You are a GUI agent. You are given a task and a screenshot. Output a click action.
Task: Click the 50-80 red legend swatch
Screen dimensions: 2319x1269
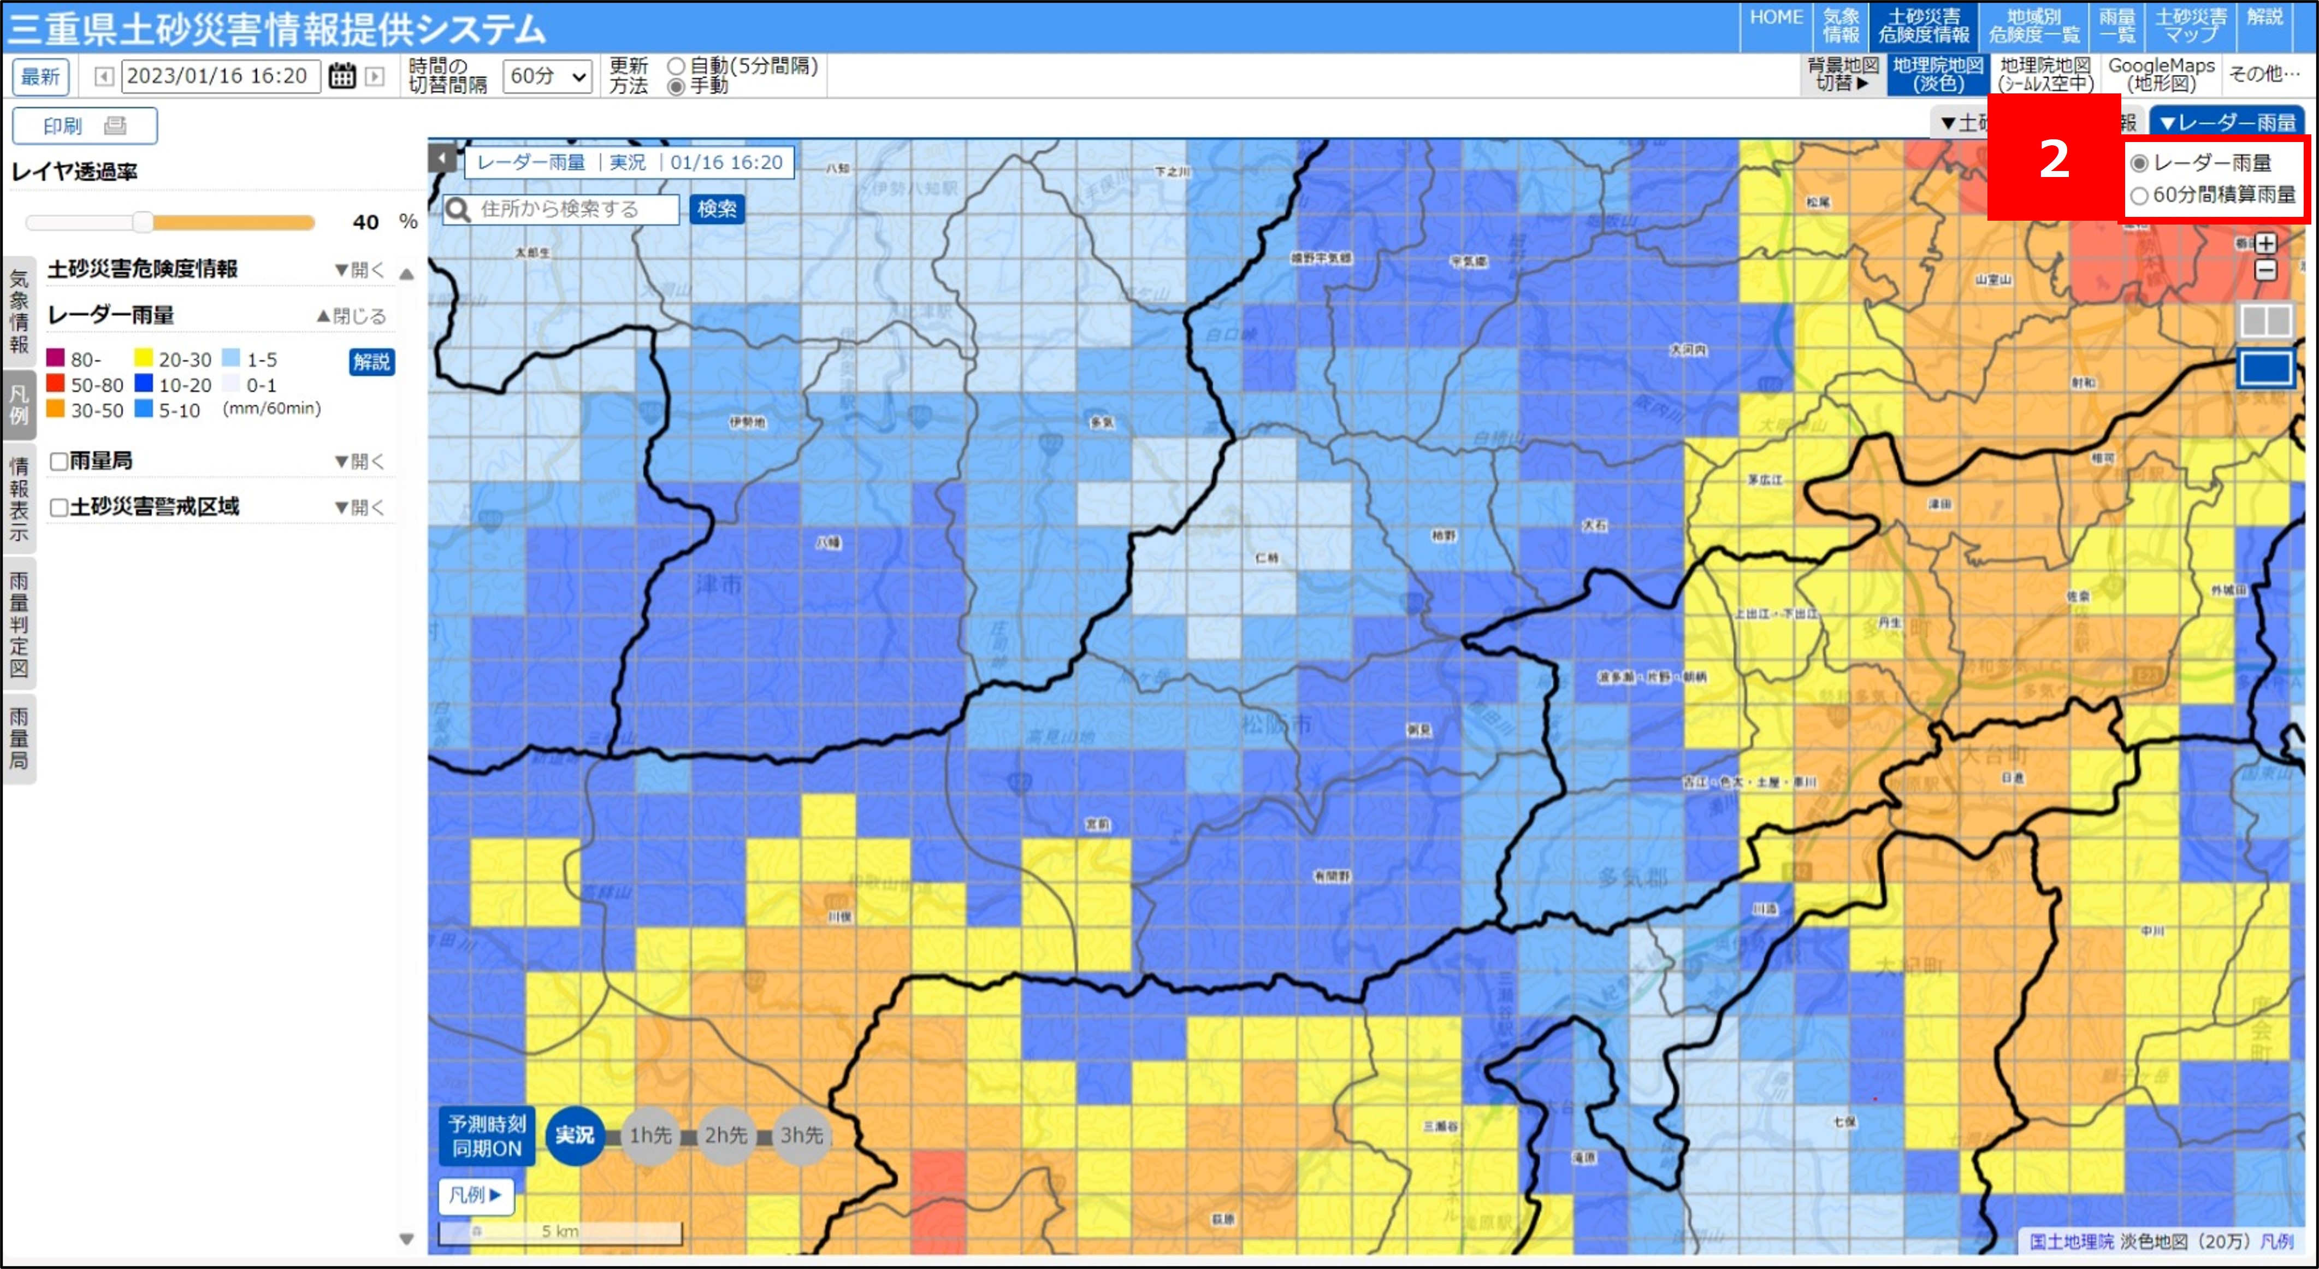(x=56, y=383)
